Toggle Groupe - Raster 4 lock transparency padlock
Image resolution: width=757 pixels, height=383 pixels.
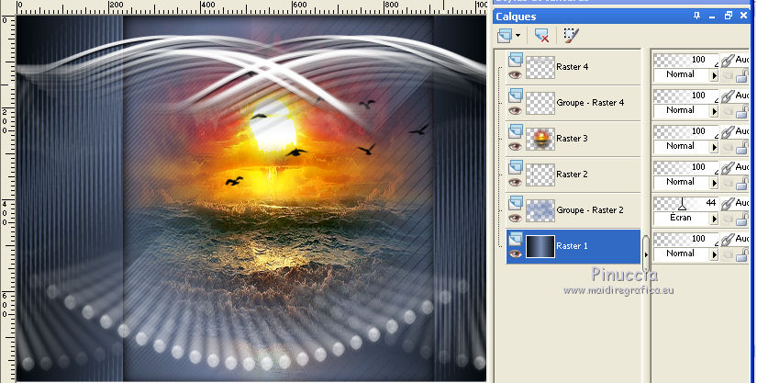[742, 111]
